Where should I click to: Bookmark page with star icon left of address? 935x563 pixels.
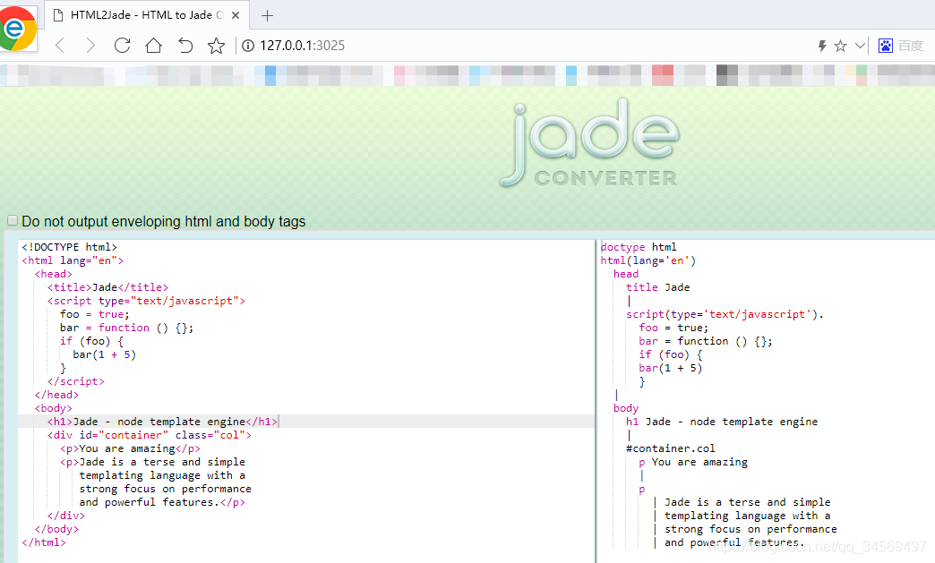tap(217, 46)
